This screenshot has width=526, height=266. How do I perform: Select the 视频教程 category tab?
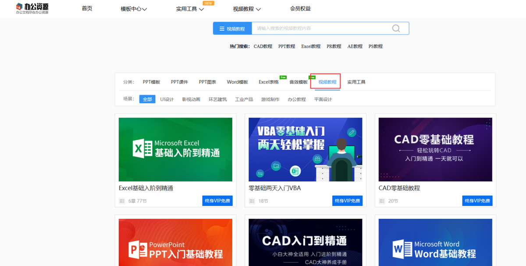(x=327, y=82)
